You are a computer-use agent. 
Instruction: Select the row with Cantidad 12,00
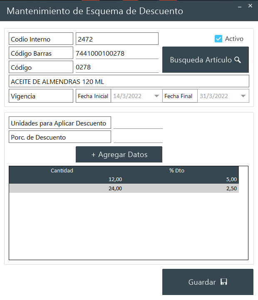tap(124, 179)
